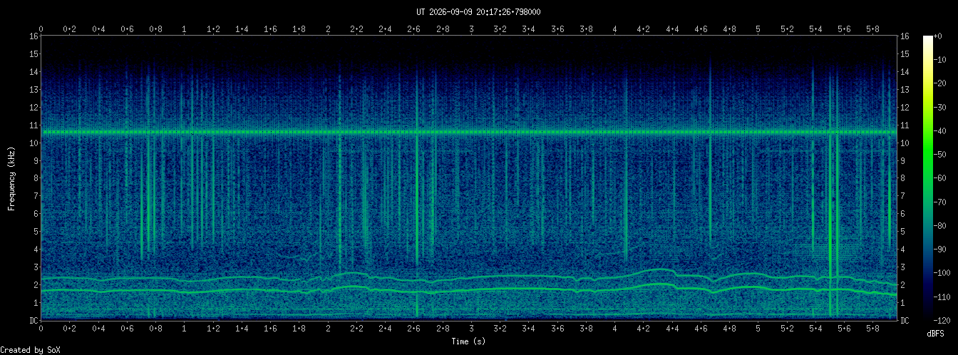Viewport: 958px width, 355px height.
Task: Click the upper wavy harmonic line near 2.4 kHz
Action: pyautogui.click(x=468, y=277)
